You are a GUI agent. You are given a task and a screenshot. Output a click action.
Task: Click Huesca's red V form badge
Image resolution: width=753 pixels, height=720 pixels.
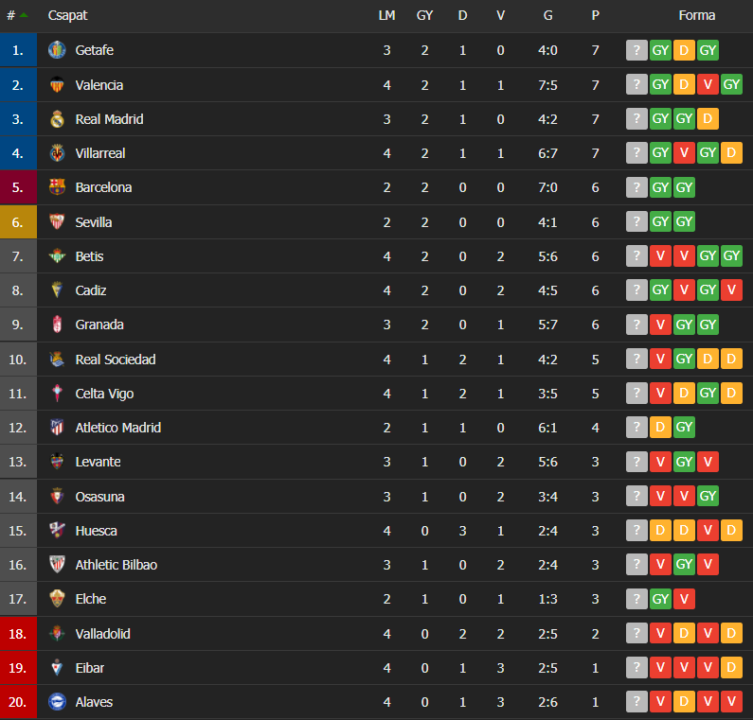pos(708,530)
